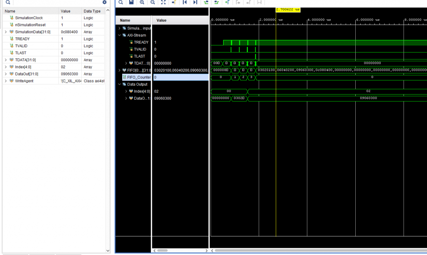Image resolution: width=427 pixels, height=255 pixels.
Task: Click the yellow 2.700622 us cursor marker
Action: click(287, 9)
